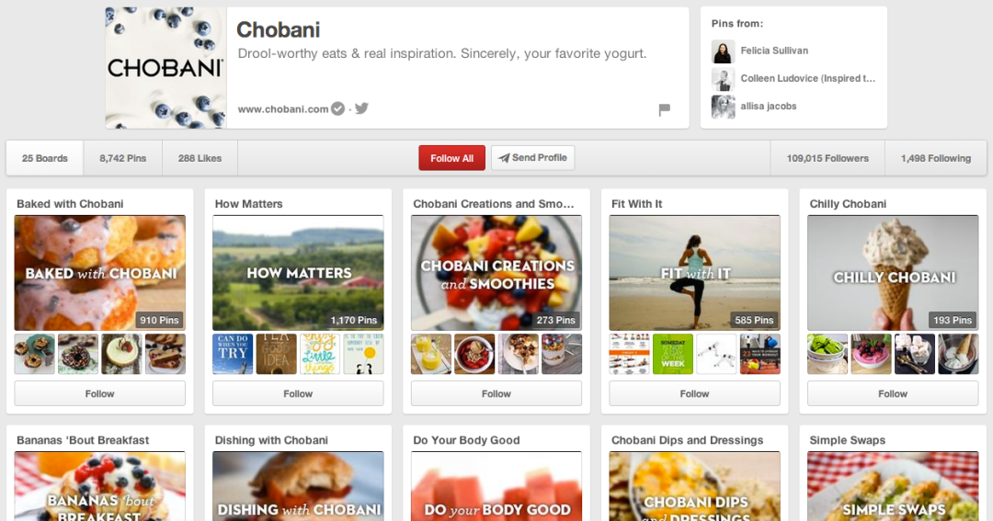993x521 pixels.
Task: Click the Chobani blueberry logo image
Action: click(x=165, y=68)
